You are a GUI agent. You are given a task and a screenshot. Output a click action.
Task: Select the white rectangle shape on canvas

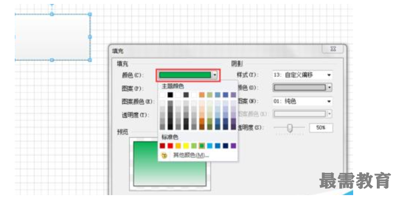(52, 37)
